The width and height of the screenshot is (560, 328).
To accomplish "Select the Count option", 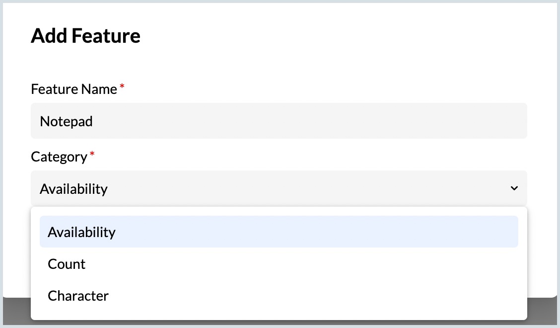I will click(x=67, y=264).
